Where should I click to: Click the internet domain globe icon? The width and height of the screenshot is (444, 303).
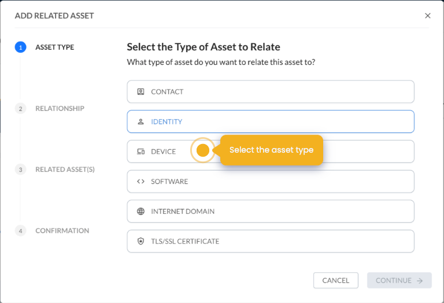pyautogui.click(x=140, y=212)
